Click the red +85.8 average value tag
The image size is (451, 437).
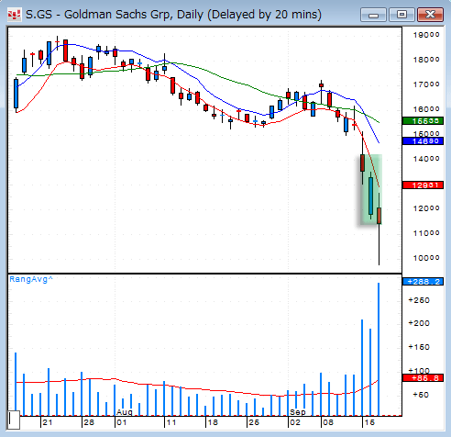423,378
